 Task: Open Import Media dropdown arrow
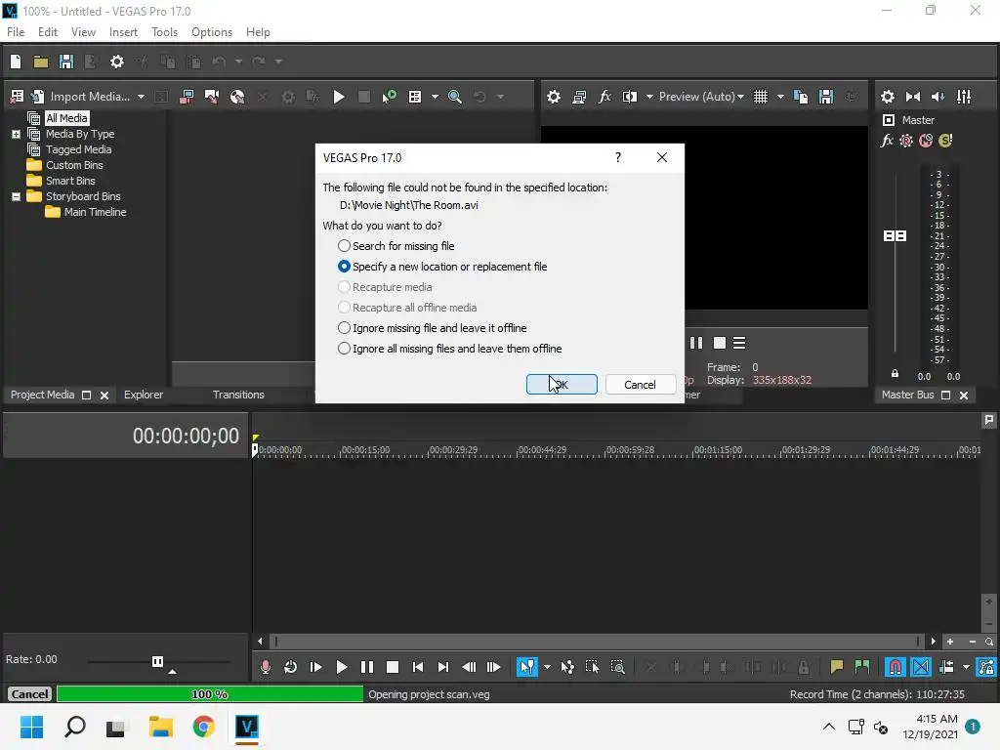pos(141,97)
